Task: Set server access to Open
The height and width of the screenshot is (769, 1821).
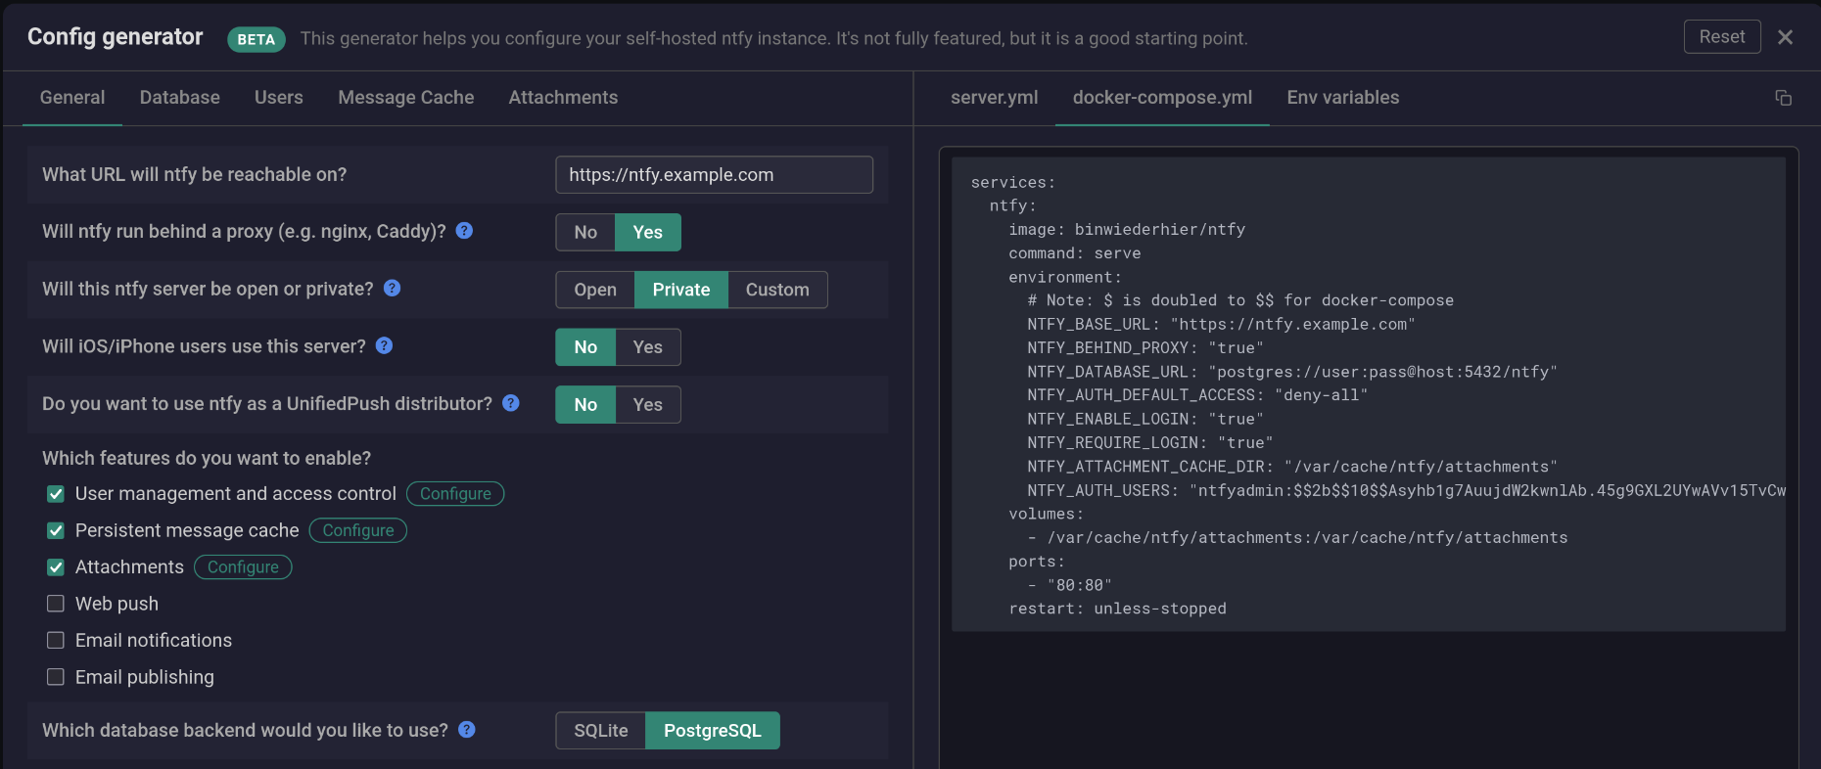Action: (x=595, y=290)
